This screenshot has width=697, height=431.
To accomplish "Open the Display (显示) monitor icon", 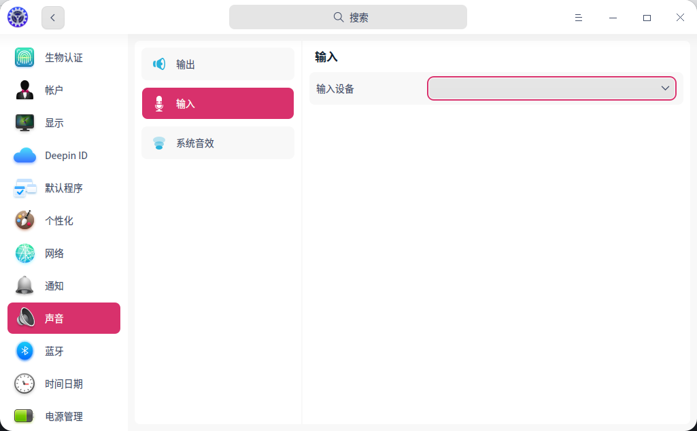I will pyautogui.click(x=24, y=123).
